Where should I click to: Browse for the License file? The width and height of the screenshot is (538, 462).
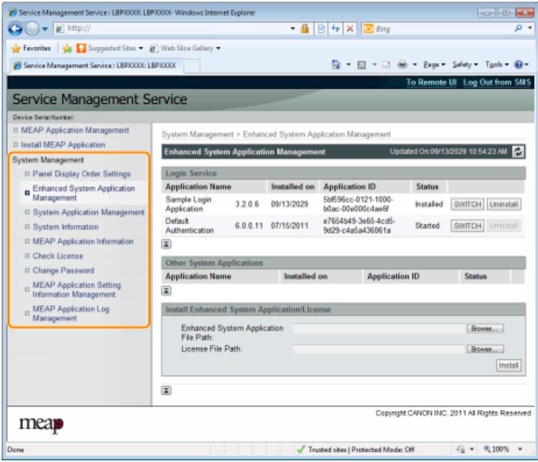[485, 349]
